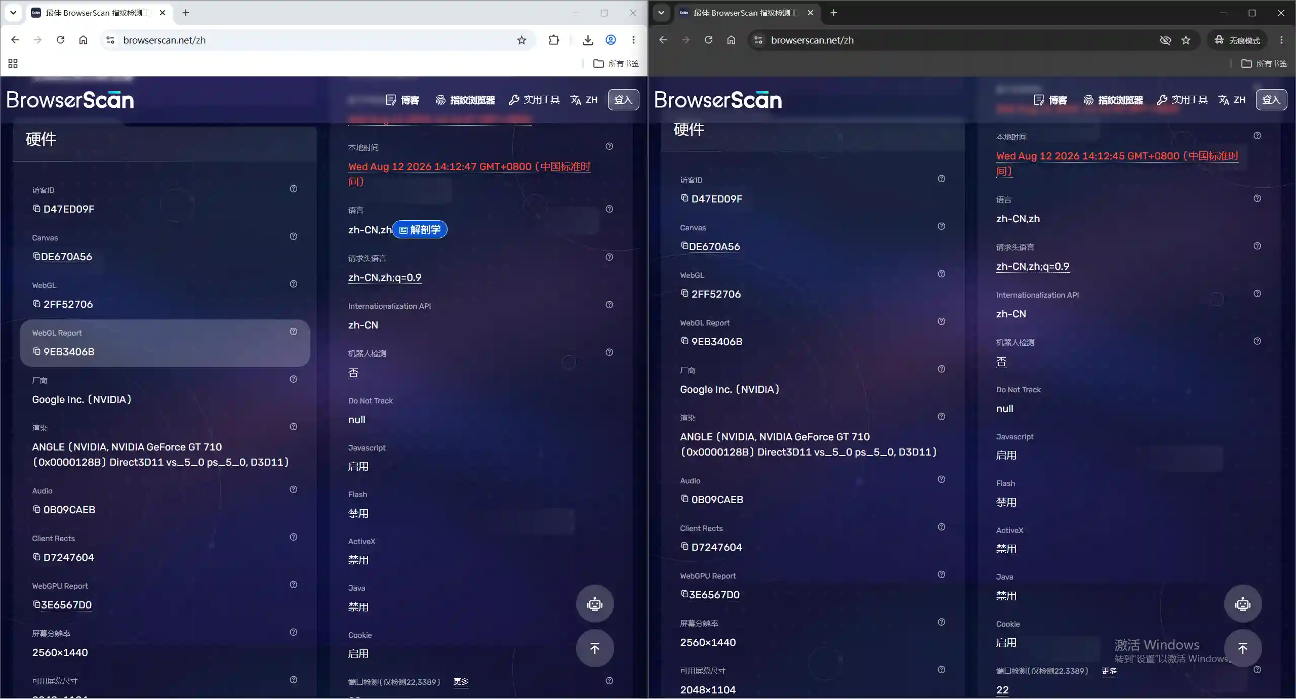
Task: Copy WebGL hash 2FF52706 in incognito window
Action: (x=684, y=293)
